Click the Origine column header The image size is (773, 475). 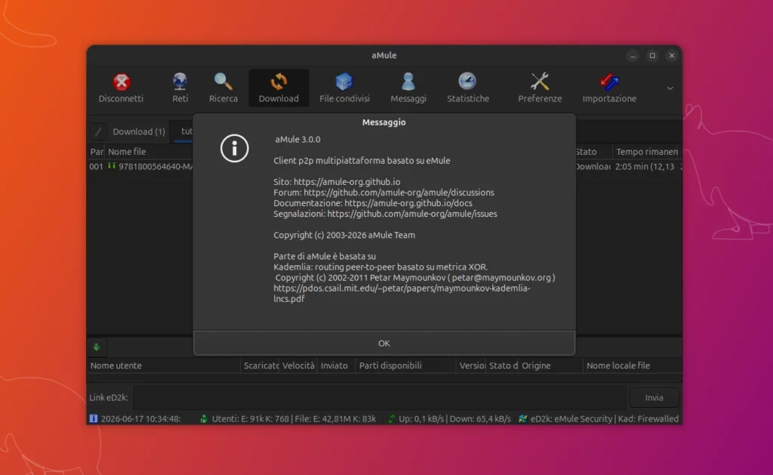550,366
